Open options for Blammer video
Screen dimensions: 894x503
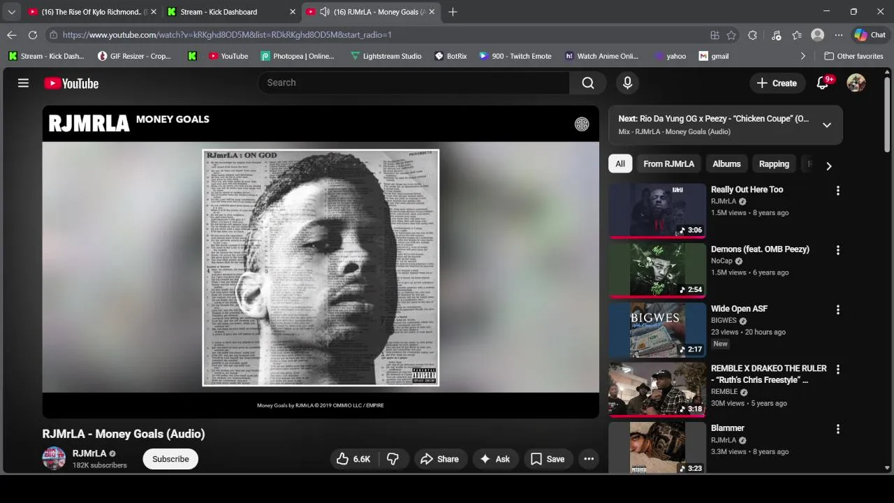click(x=838, y=429)
